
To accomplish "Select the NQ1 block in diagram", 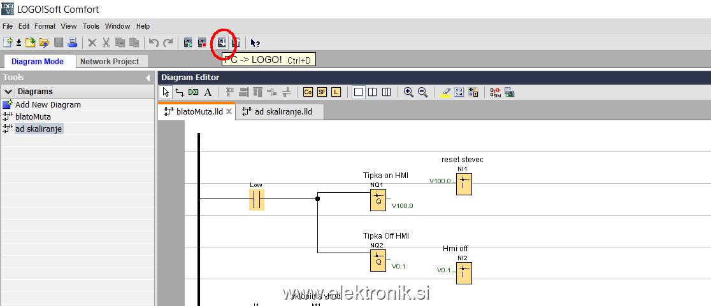I will click(378, 201).
